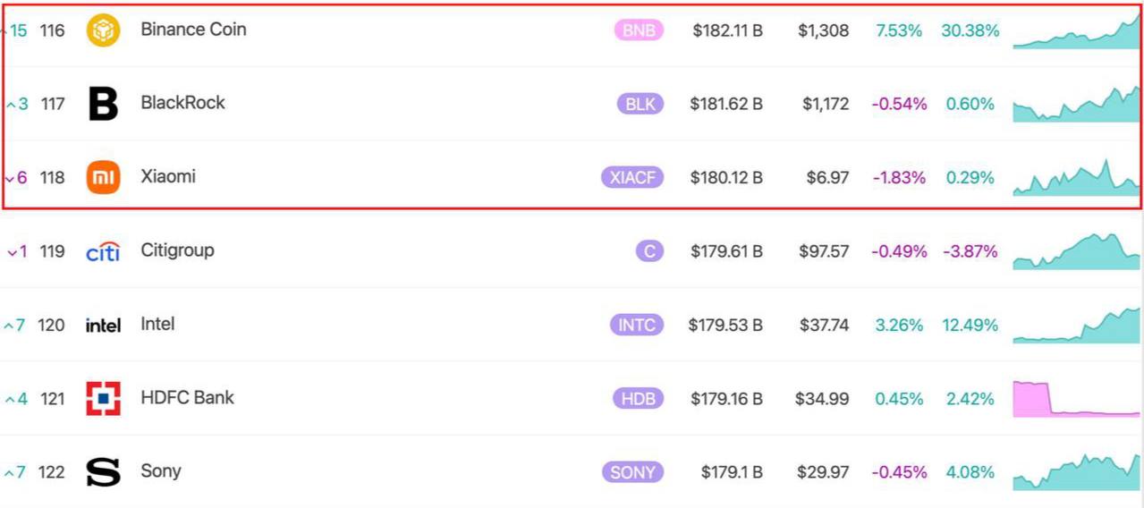Click the BlackRock bold B logo
Screen dimensions: 1144x508
pyautogui.click(x=104, y=104)
